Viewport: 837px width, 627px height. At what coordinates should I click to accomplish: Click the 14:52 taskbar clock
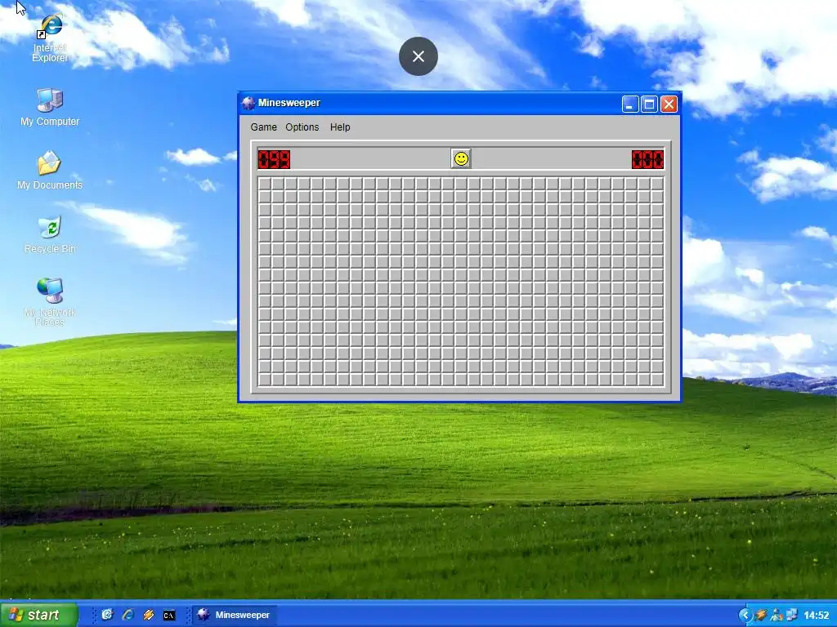click(x=817, y=616)
